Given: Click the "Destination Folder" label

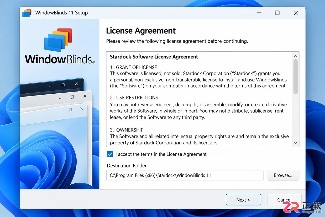Looking at the screenshot, I should coord(127,166).
